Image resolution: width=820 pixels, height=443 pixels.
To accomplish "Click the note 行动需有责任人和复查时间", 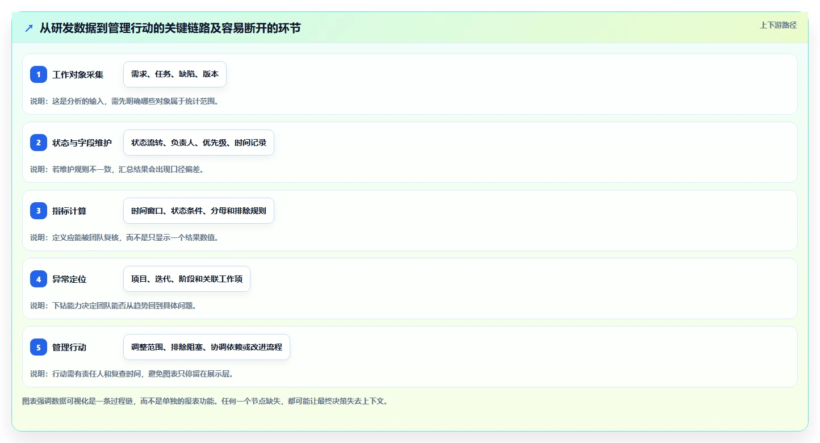I will click(96, 374).
